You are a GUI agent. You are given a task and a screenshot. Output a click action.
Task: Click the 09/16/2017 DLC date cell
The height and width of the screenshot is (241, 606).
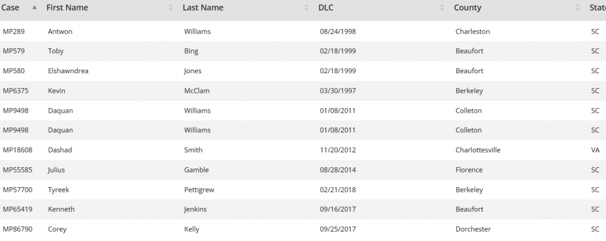pyautogui.click(x=337, y=209)
